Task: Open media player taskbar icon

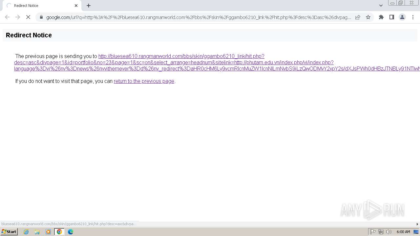Action: 48,232
